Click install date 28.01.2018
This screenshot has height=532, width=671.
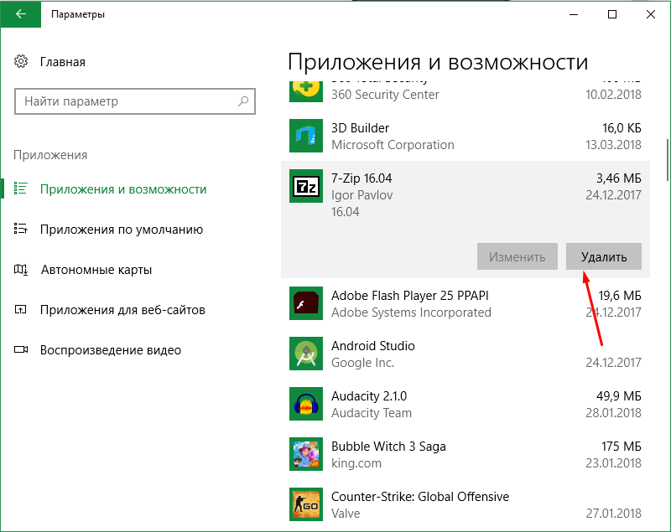(x=613, y=413)
